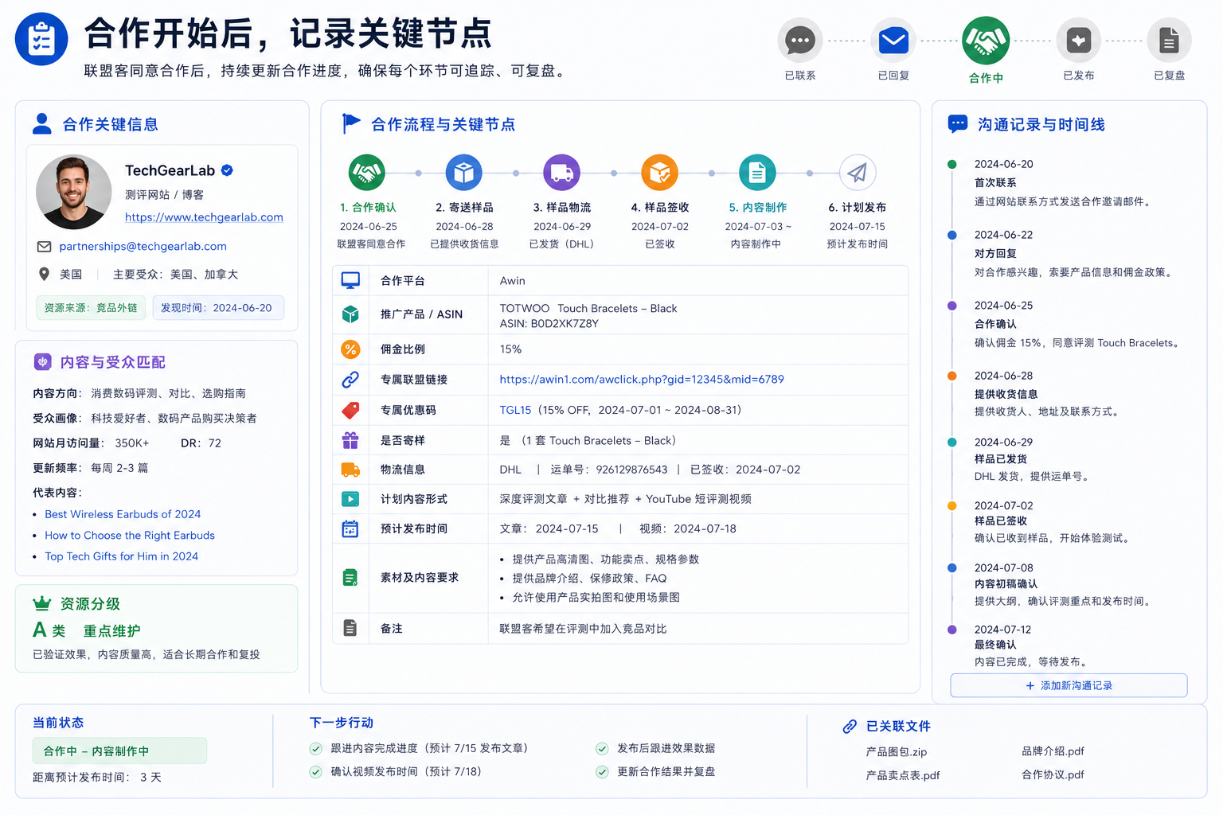Open Best Wireless Earbuds of 2024 article
Viewport: 1223px width, 815px height.
123,514
